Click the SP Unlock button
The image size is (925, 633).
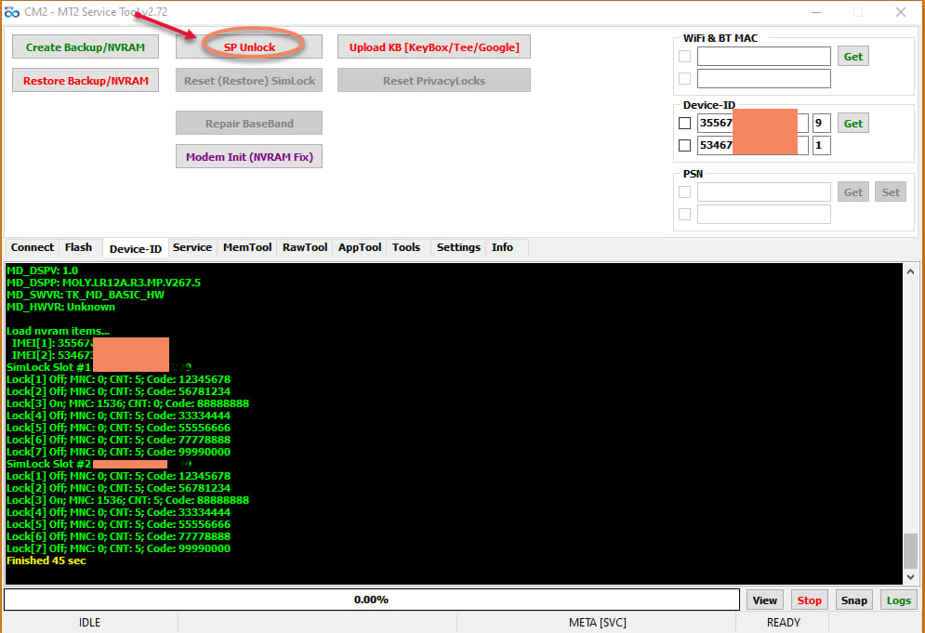(x=249, y=47)
